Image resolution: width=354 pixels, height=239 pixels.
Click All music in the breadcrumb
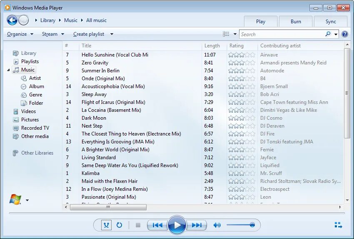96,20
